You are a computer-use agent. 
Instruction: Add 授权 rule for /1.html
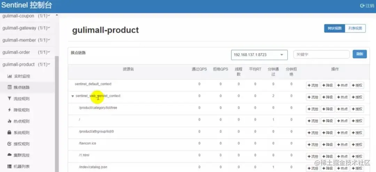click(x=357, y=156)
